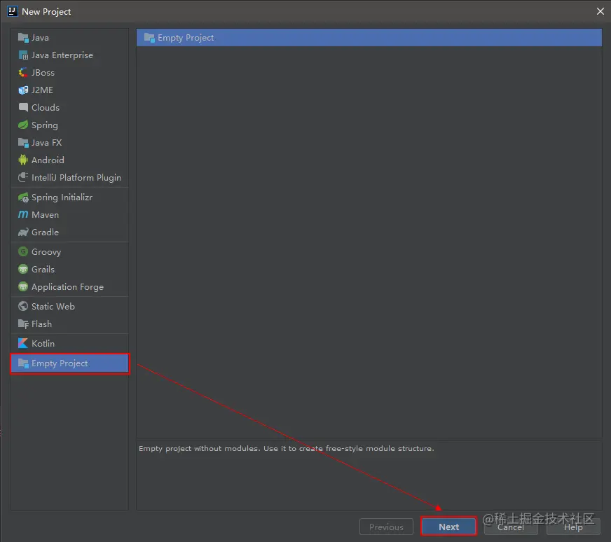Select the IntelliJ Platform Plugin icon
Image resolution: width=611 pixels, height=542 pixels.
point(23,178)
